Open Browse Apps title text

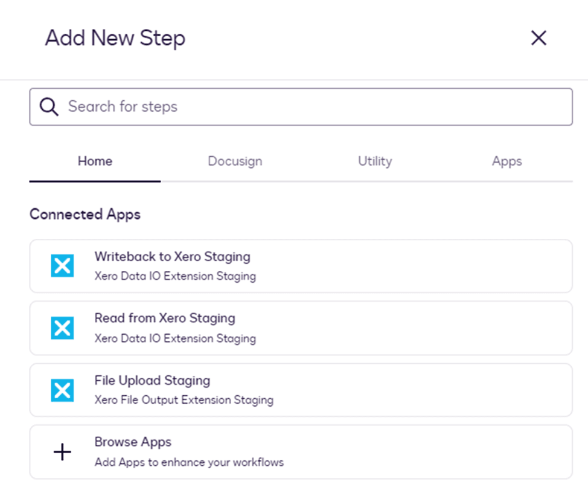tap(133, 442)
